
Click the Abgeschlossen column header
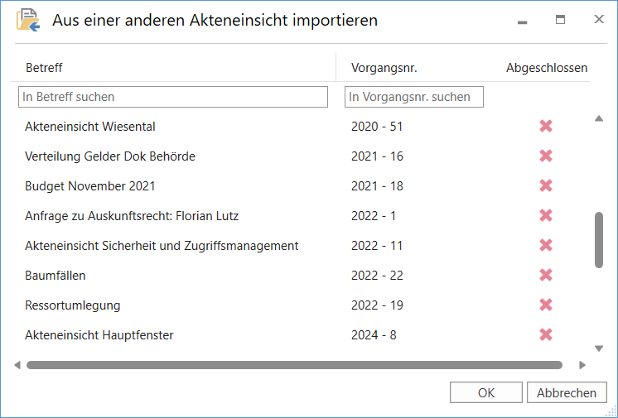[547, 68]
